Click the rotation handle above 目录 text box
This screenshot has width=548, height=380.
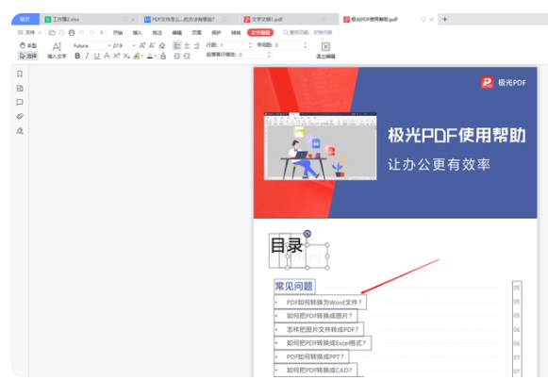tap(307, 234)
